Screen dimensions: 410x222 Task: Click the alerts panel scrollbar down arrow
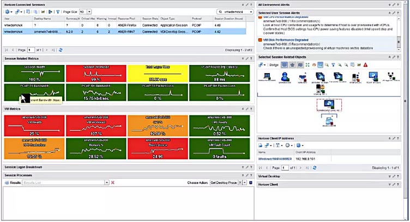tap(399, 50)
